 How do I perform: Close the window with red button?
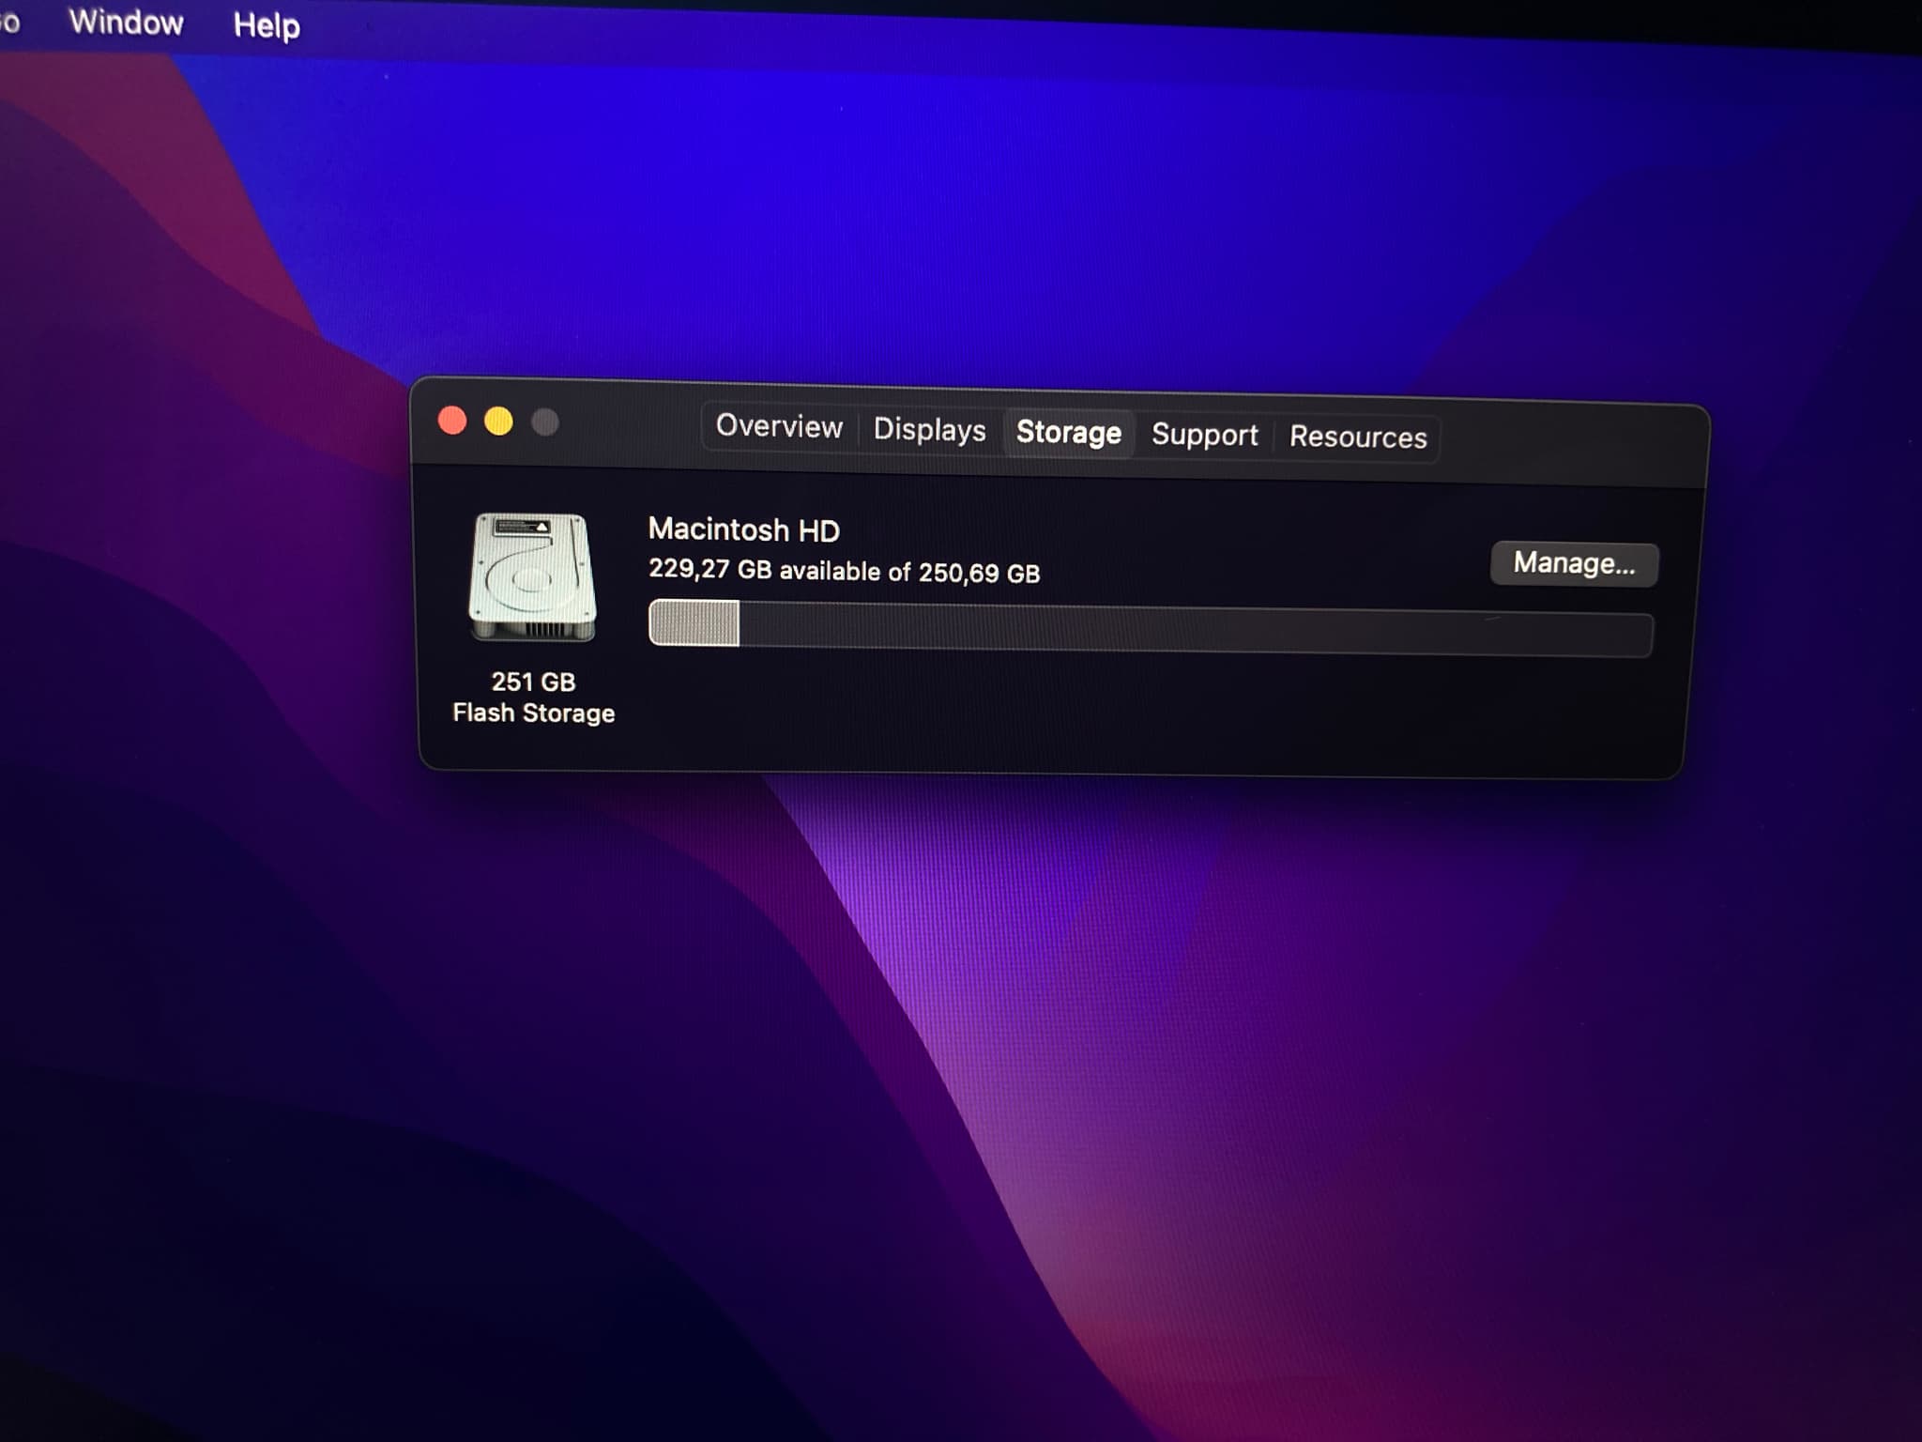pos(452,420)
